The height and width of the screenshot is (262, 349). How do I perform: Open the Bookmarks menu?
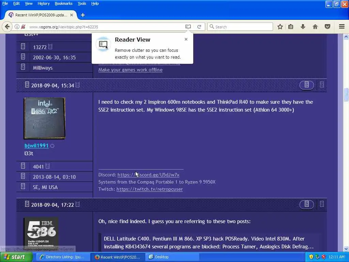[63, 3]
